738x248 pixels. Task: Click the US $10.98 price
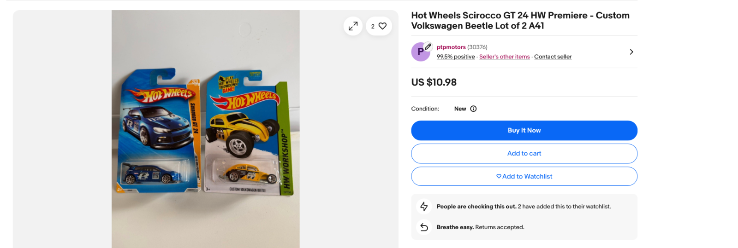434,82
